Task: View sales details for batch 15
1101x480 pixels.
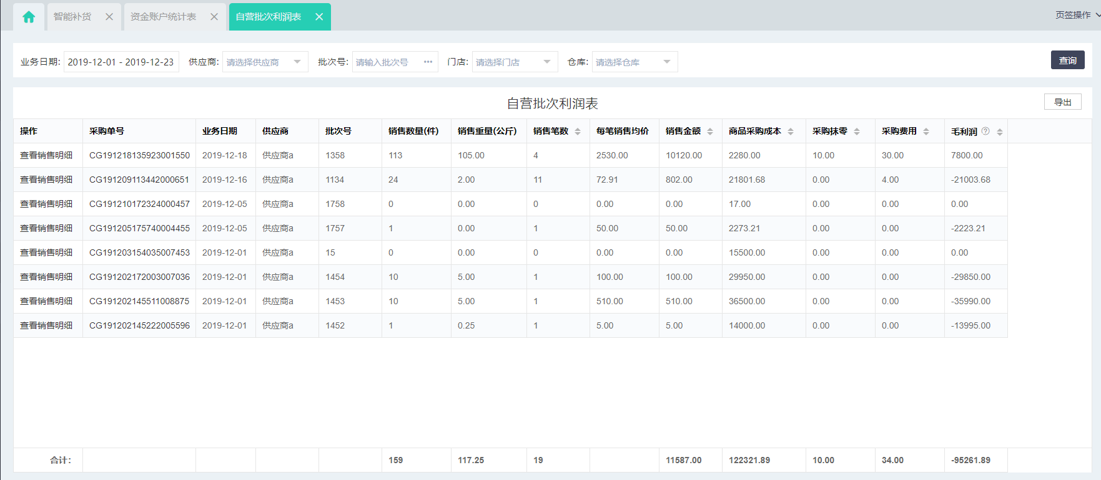Action: point(46,252)
